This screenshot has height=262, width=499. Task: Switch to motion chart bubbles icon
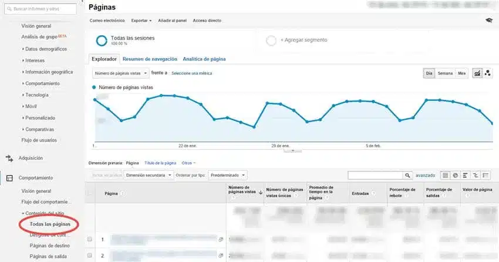[x=487, y=73]
